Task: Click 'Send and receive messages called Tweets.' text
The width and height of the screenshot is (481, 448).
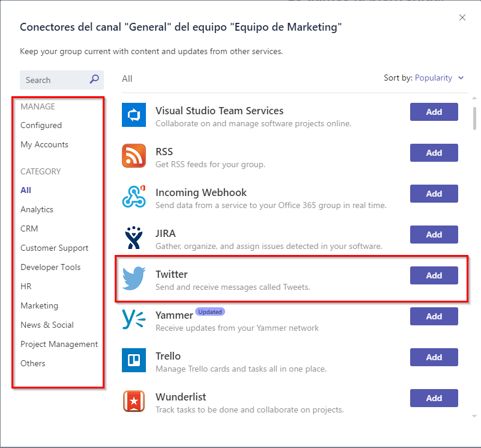Action: pyautogui.click(x=233, y=287)
